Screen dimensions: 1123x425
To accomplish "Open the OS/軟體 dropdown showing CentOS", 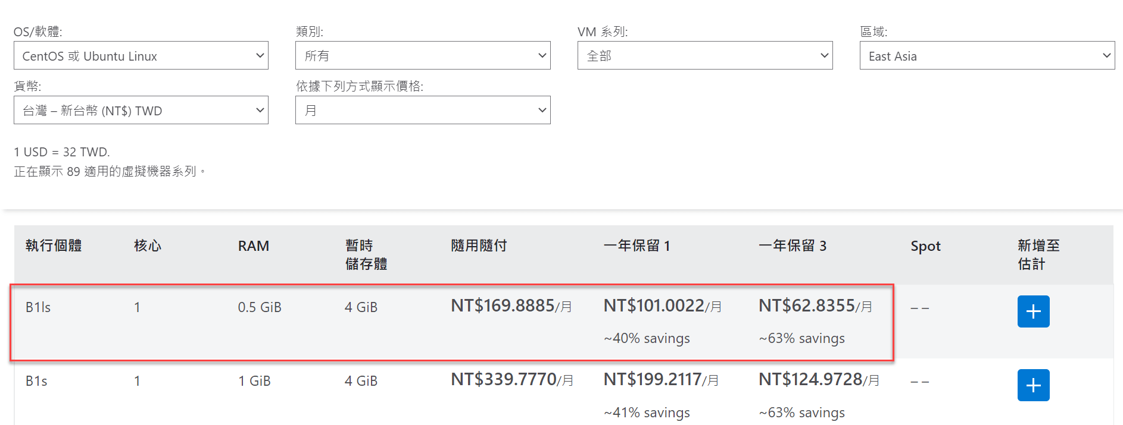I will click(141, 55).
